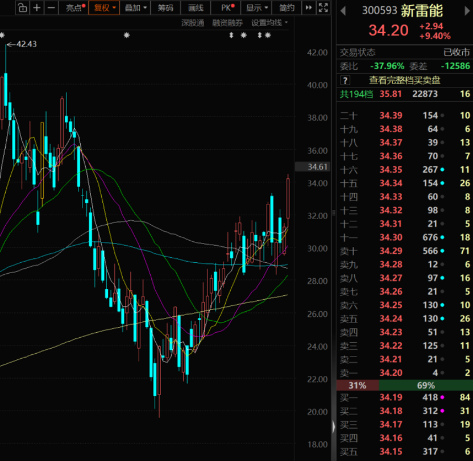Go to next stock with right arrow
The width and height of the screenshot is (473, 461).
467,11
